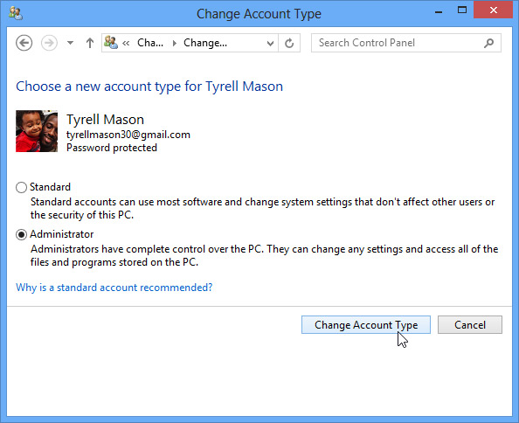
Task: Select the Administrator account radio button
Action: click(21, 235)
